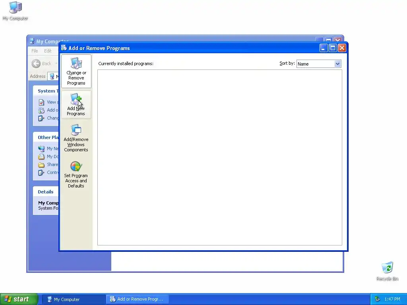This screenshot has height=305, width=407.
Task: Click the installed programs list area
Action: tap(219, 157)
